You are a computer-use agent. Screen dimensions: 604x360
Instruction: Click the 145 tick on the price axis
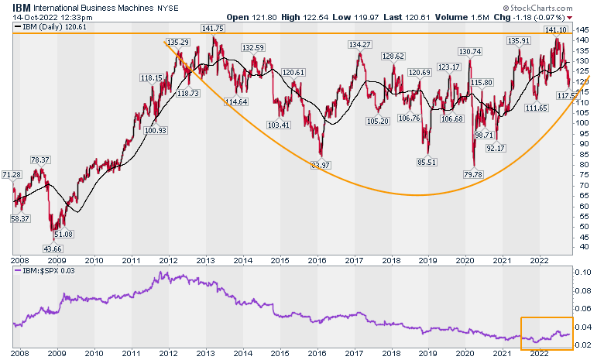(x=582, y=29)
